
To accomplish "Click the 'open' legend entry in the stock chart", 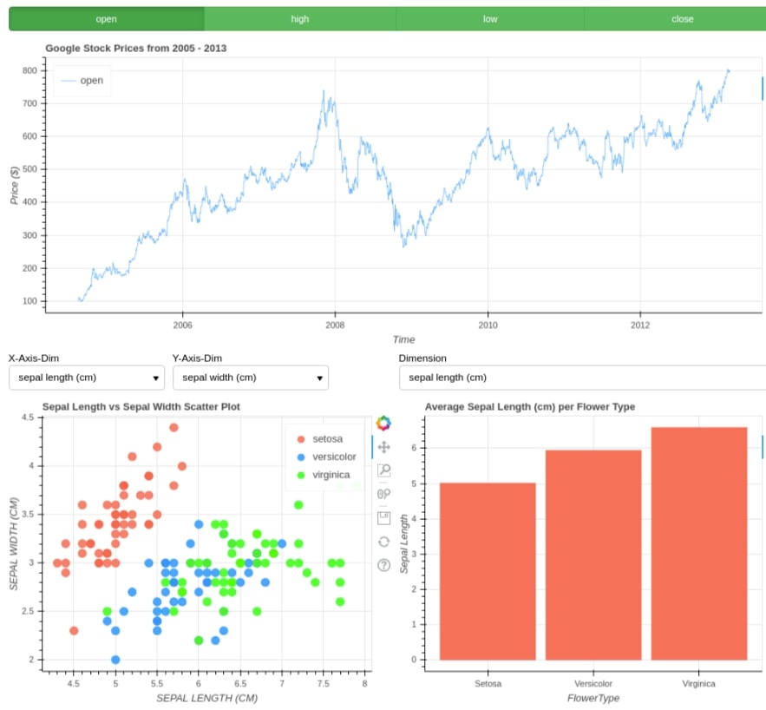I will click(x=82, y=81).
